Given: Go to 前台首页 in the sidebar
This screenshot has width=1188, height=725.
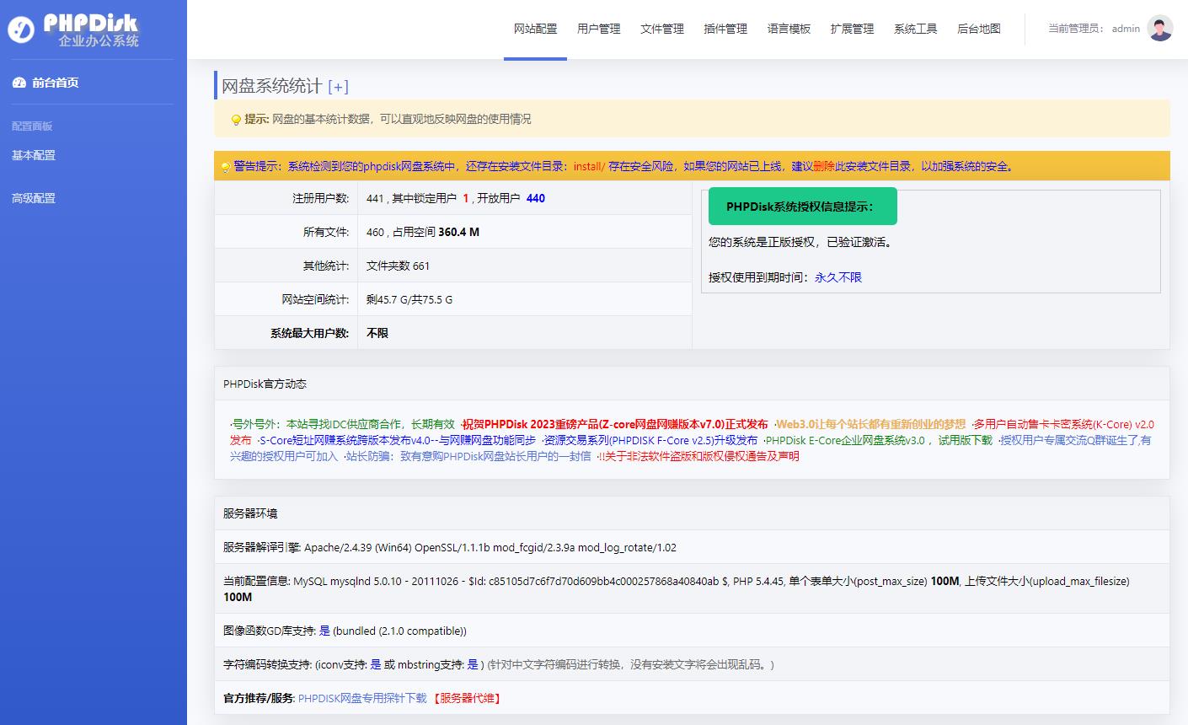Looking at the screenshot, I should pos(56,83).
